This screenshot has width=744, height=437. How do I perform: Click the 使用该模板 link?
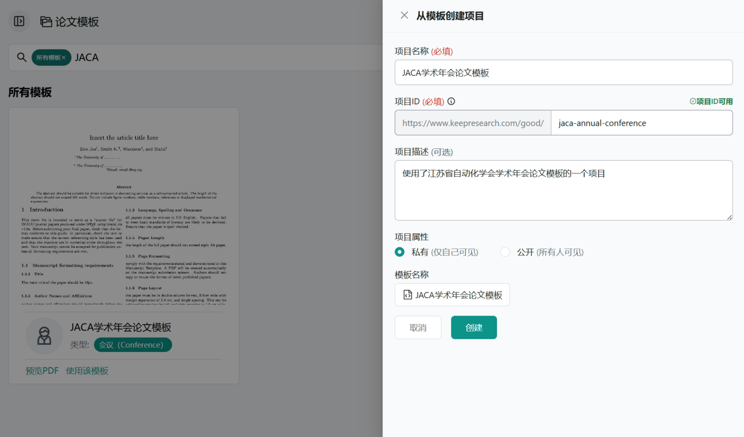[87, 371]
